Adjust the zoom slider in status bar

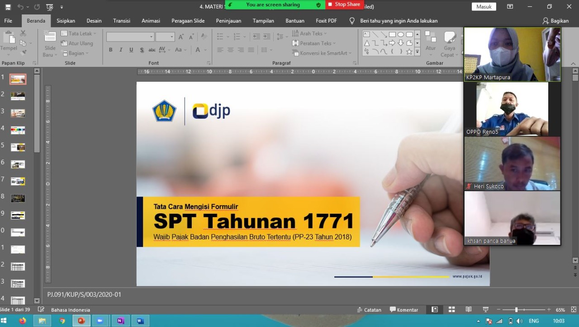click(x=516, y=310)
